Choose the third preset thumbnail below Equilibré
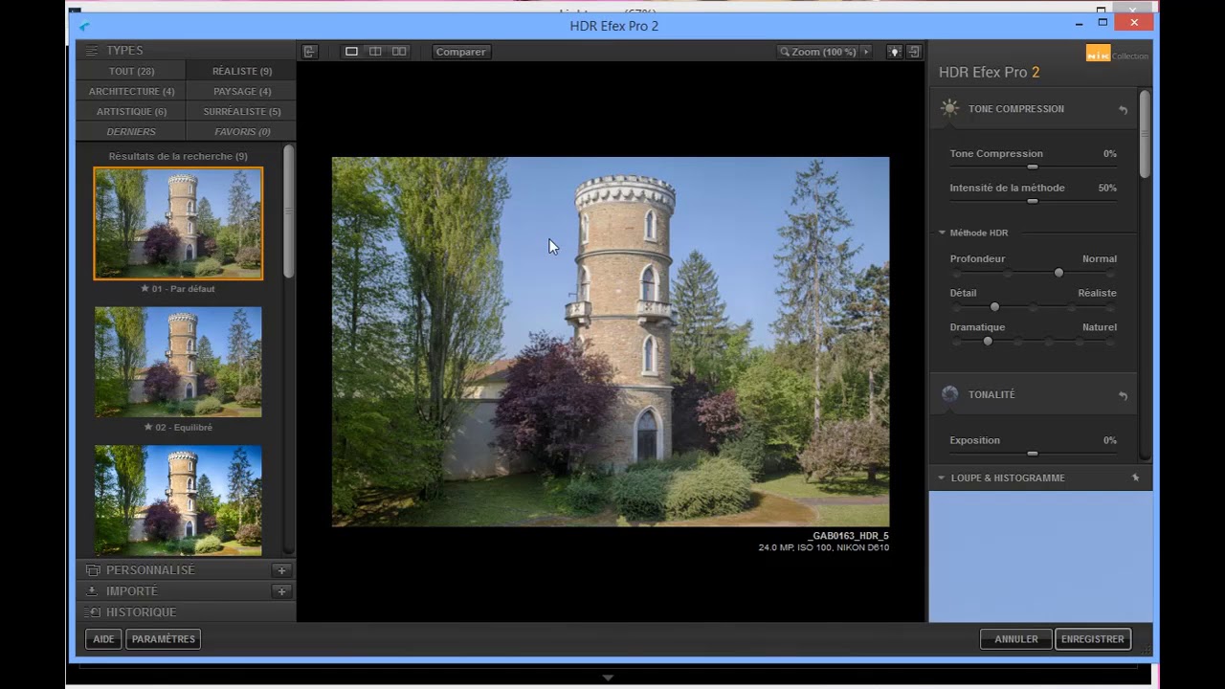This screenshot has width=1225, height=689. (178, 500)
